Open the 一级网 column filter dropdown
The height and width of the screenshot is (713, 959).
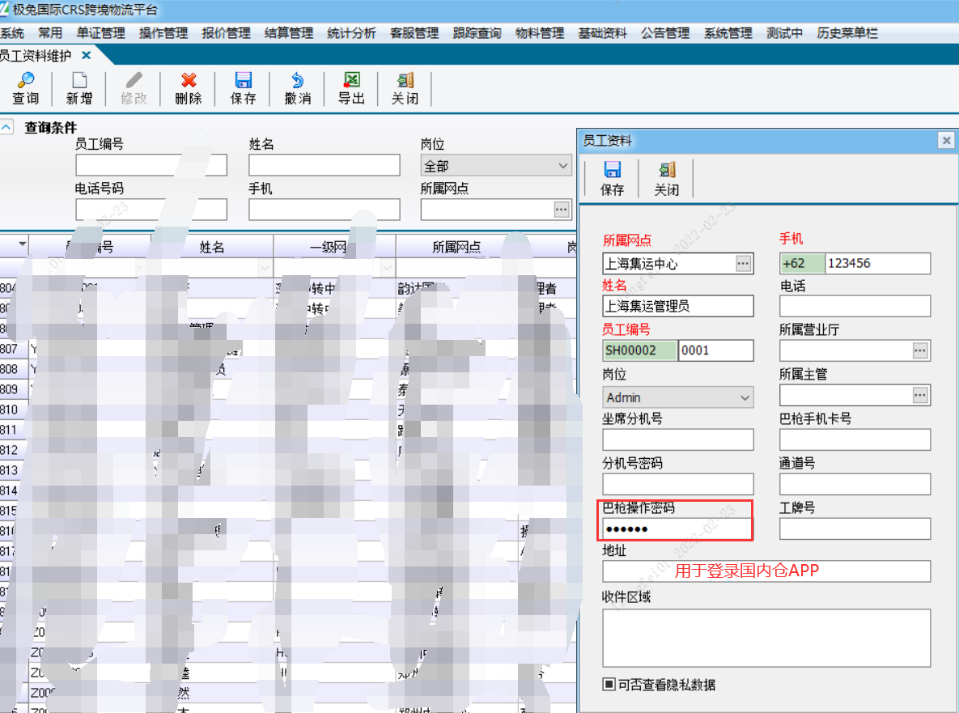(387, 267)
